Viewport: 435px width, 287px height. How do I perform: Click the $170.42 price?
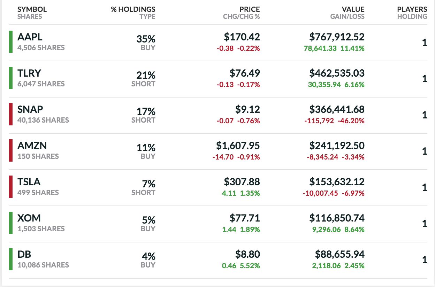242,37
